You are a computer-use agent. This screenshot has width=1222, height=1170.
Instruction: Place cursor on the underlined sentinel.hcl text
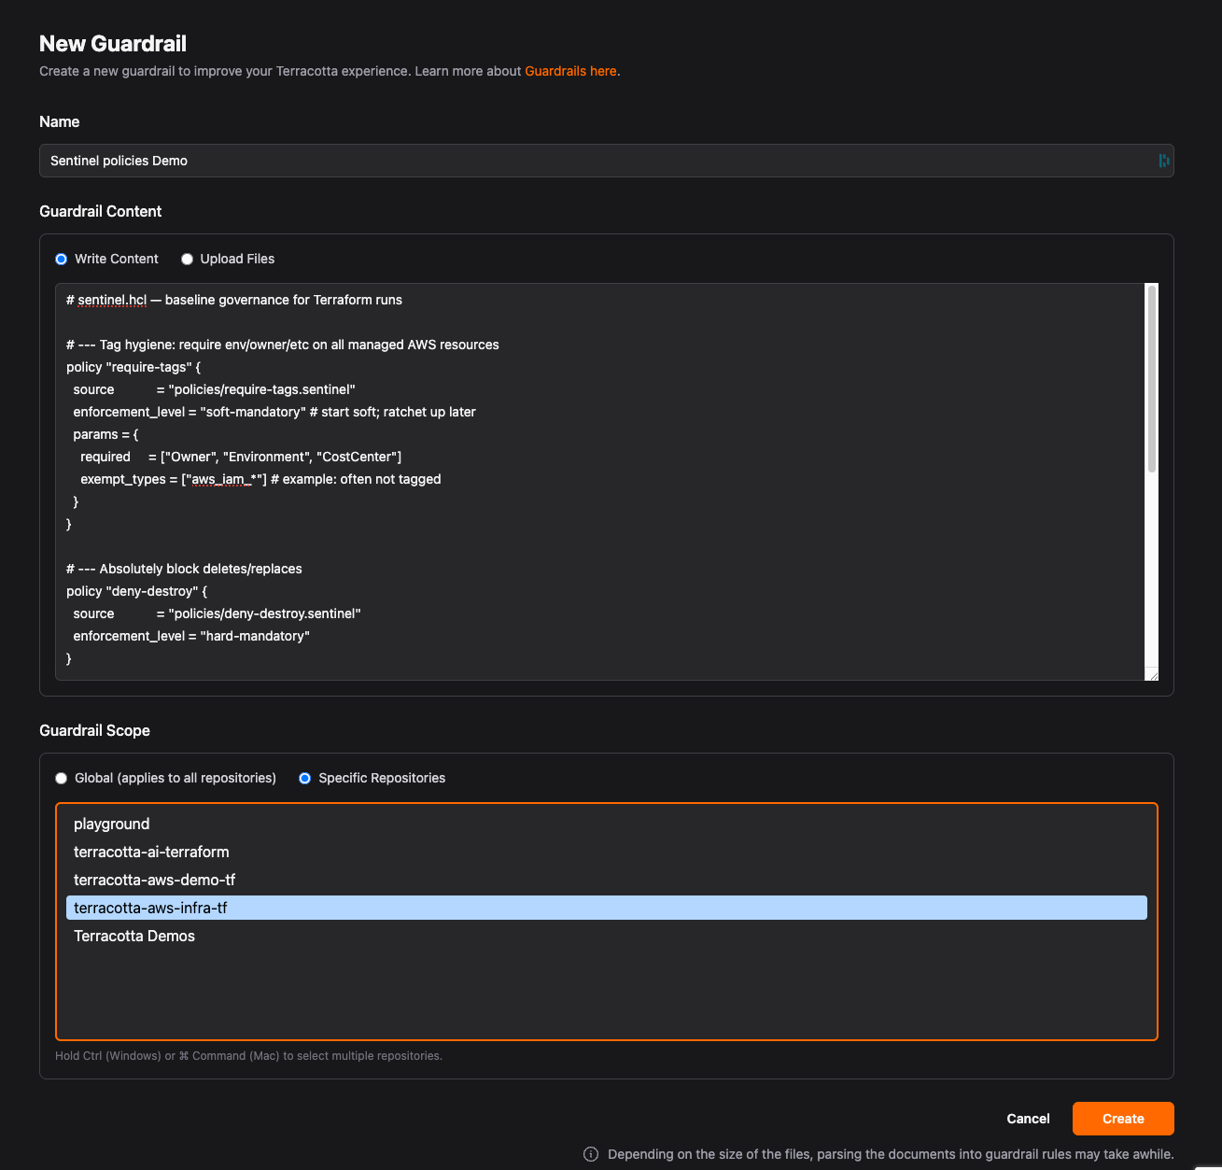point(112,300)
